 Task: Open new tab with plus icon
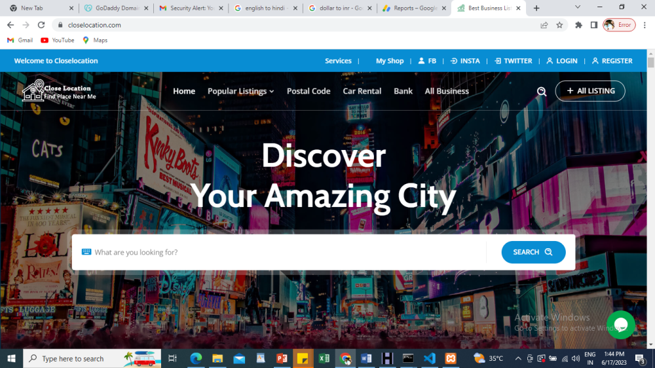tap(536, 8)
